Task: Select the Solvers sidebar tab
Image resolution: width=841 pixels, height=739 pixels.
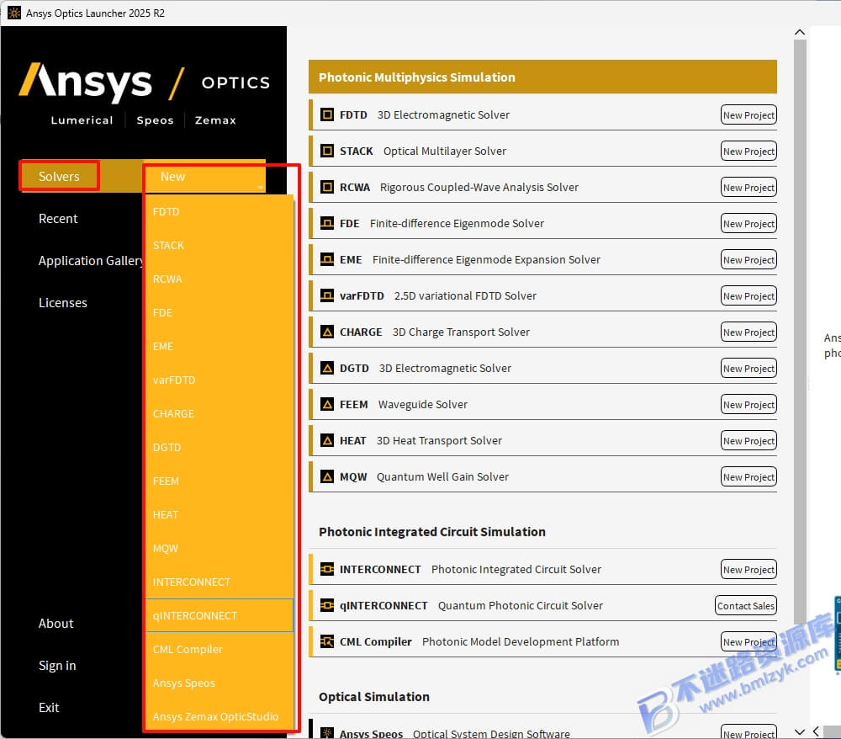Action: point(59,177)
